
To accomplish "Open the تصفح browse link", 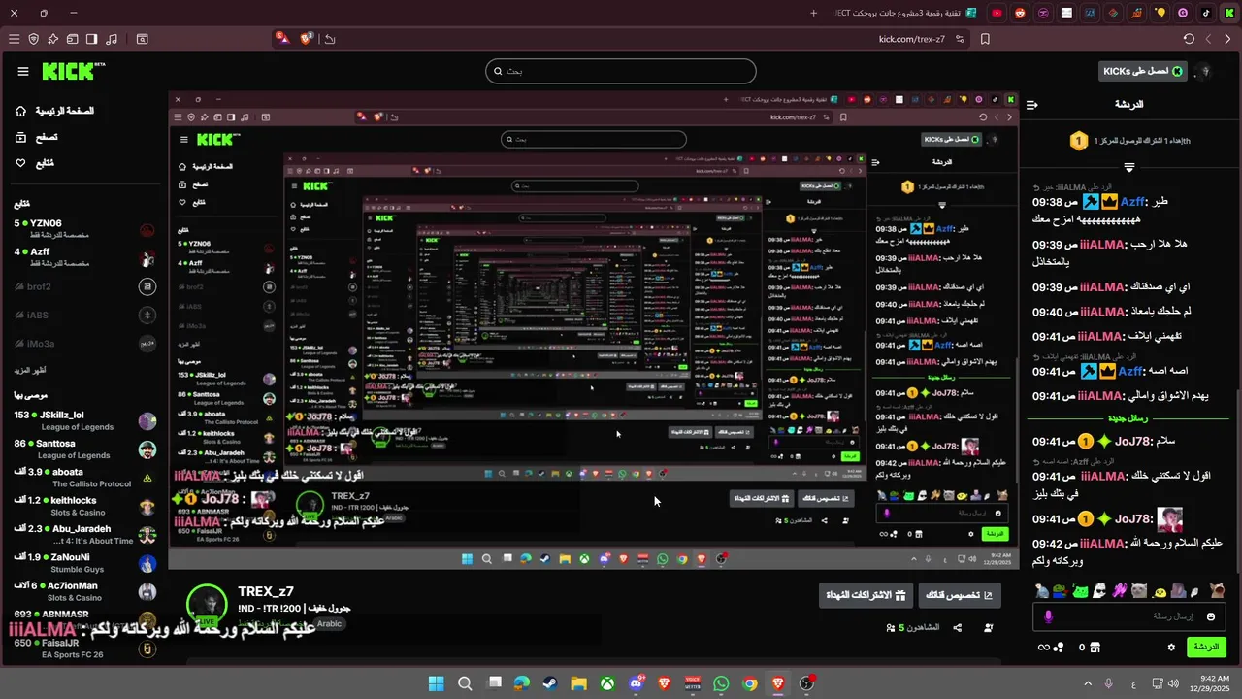I will 36,137.
